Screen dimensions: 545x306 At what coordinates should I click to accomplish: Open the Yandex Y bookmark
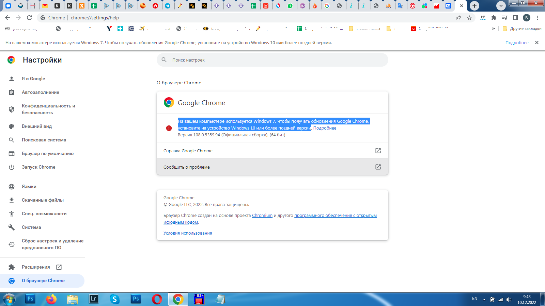[x=109, y=29]
